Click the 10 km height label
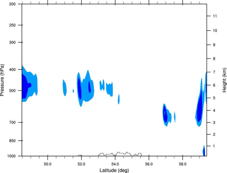Screen dimensions: 227x173 [215, 31]
